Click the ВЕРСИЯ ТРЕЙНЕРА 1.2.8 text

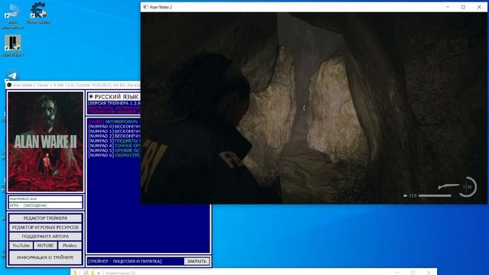[114, 103]
